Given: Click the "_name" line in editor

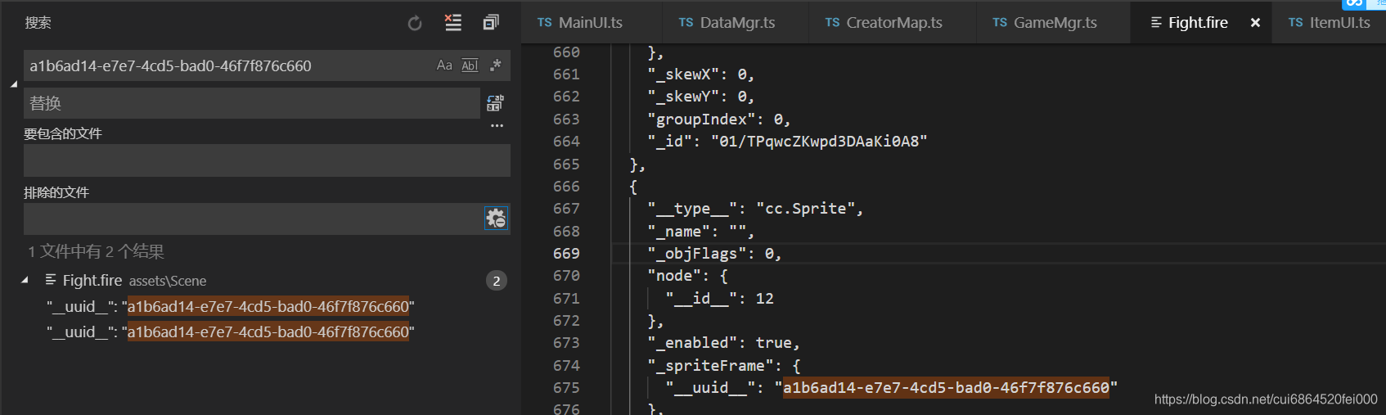Looking at the screenshot, I should (x=701, y=232).
